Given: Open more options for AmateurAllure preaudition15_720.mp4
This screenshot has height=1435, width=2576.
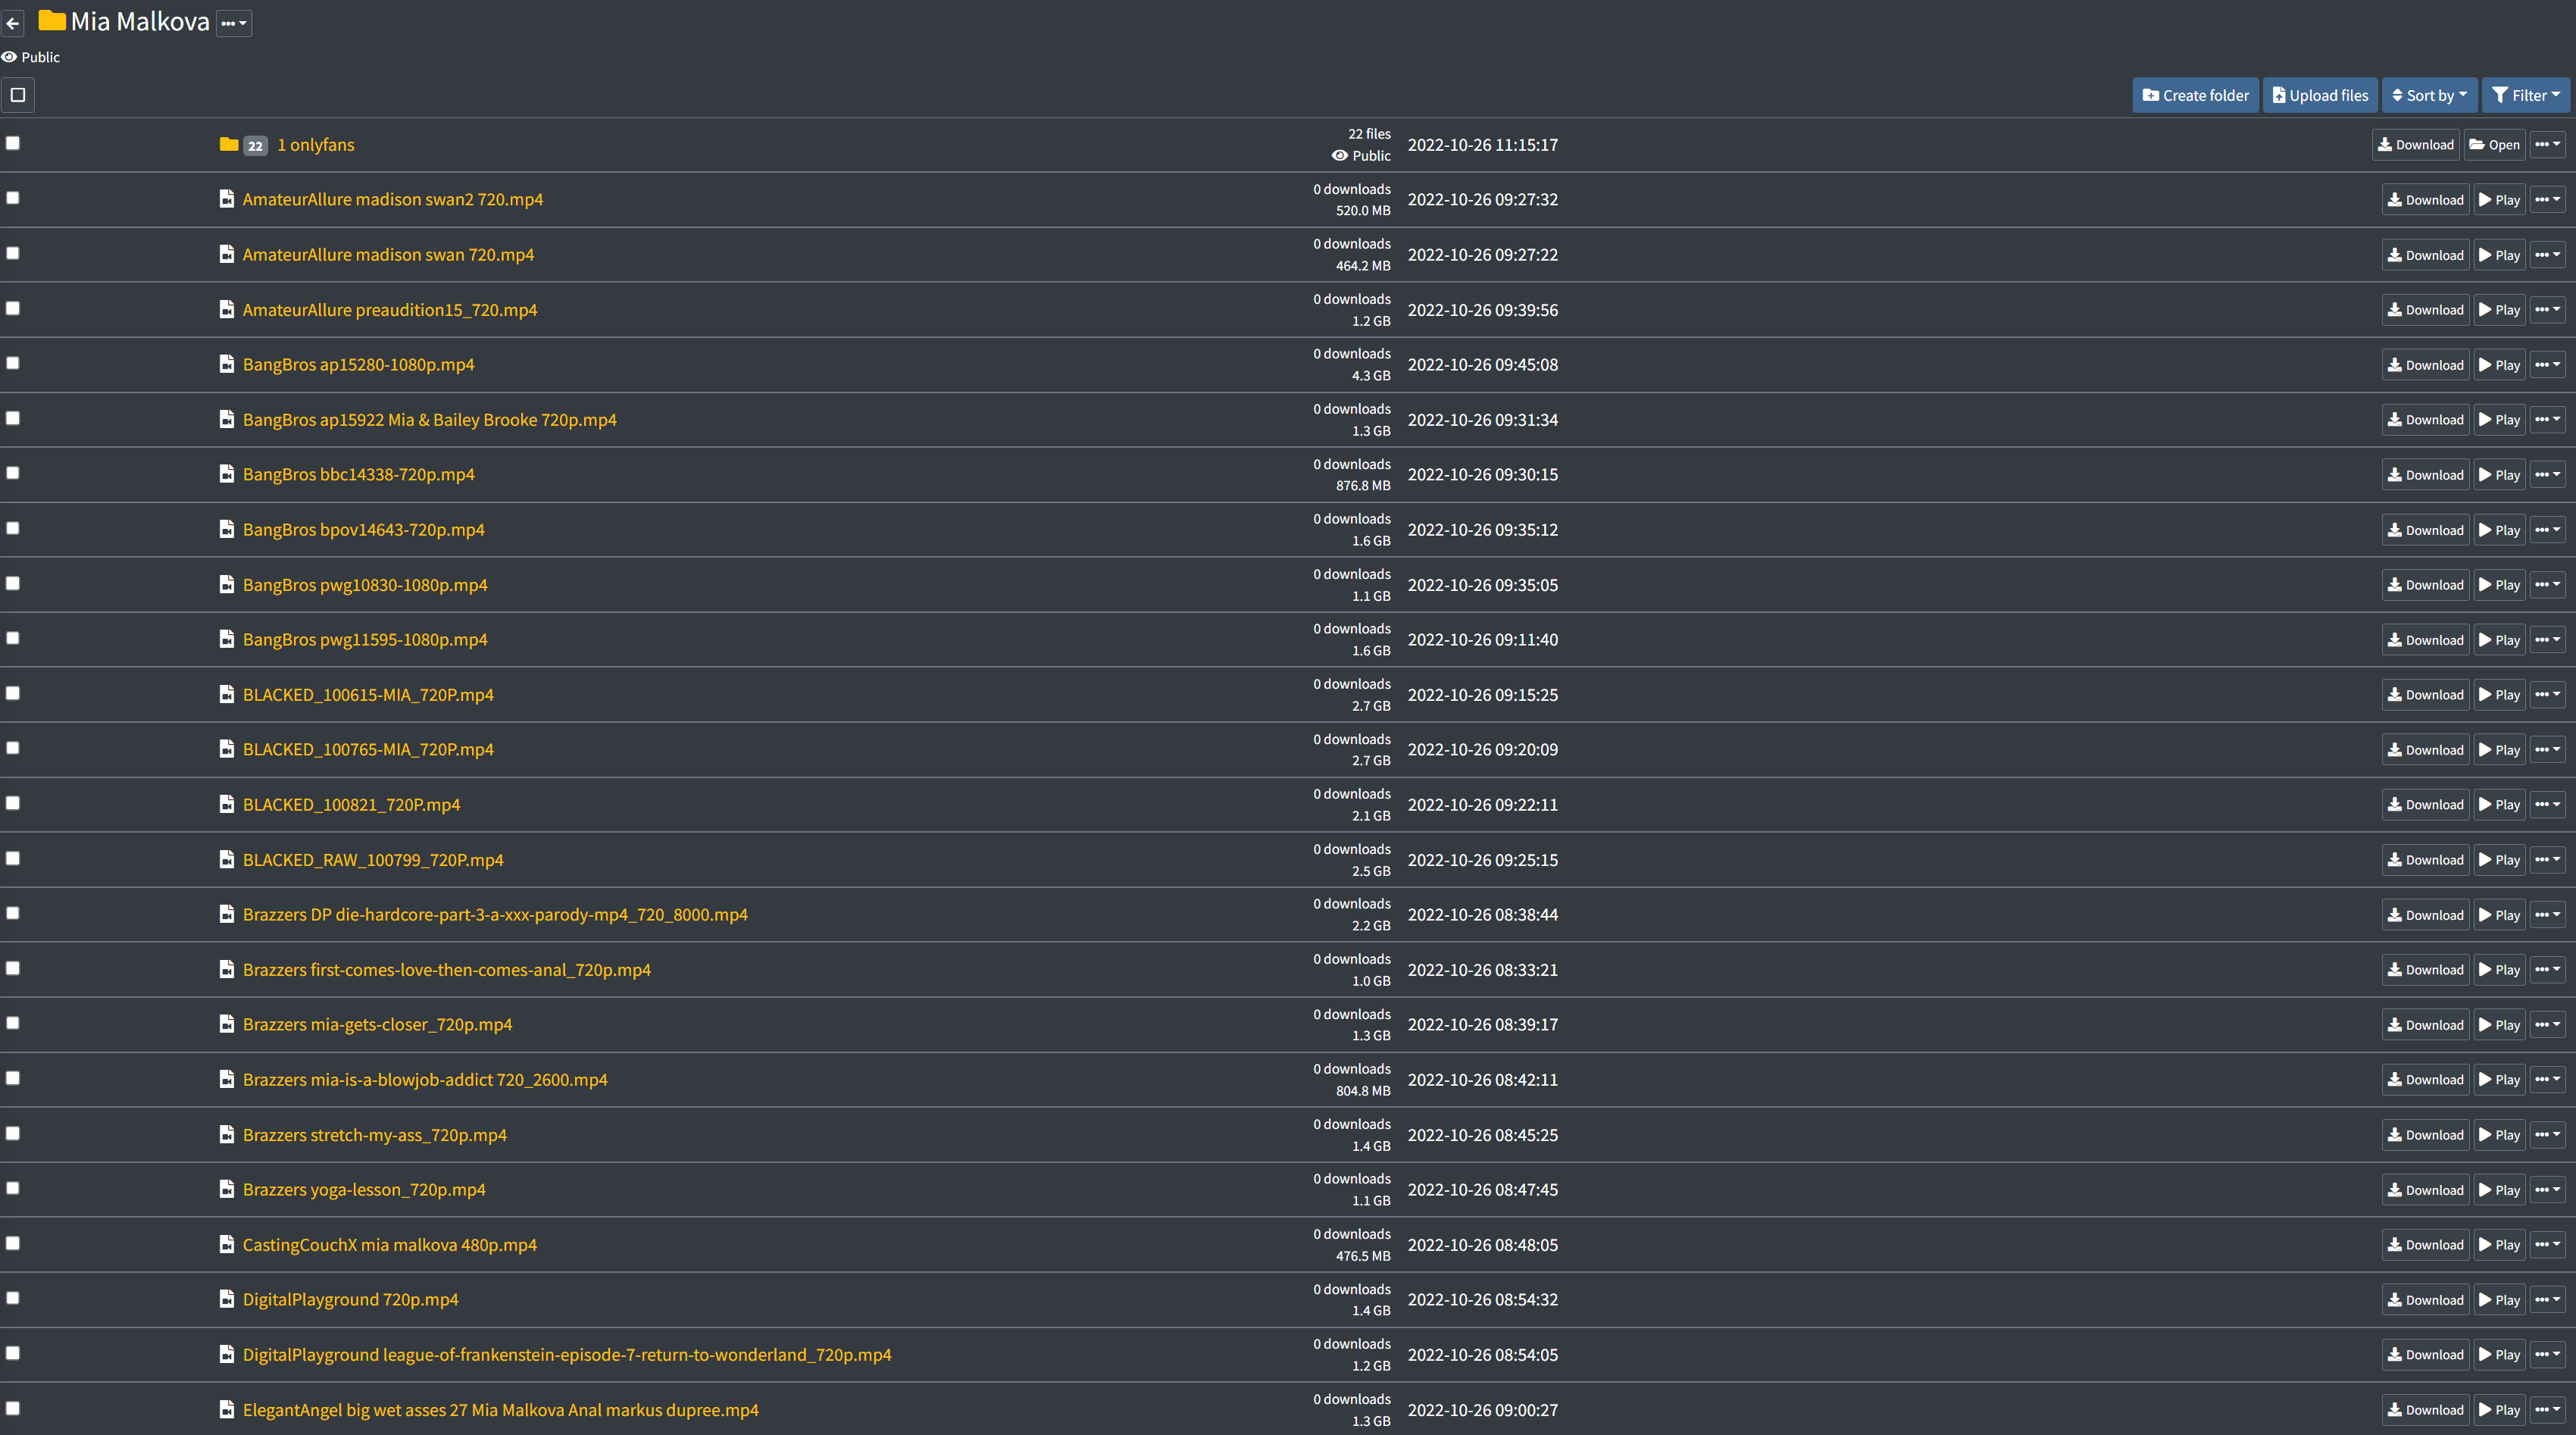Looking at the screenshot, I should tap(2548, 310).
